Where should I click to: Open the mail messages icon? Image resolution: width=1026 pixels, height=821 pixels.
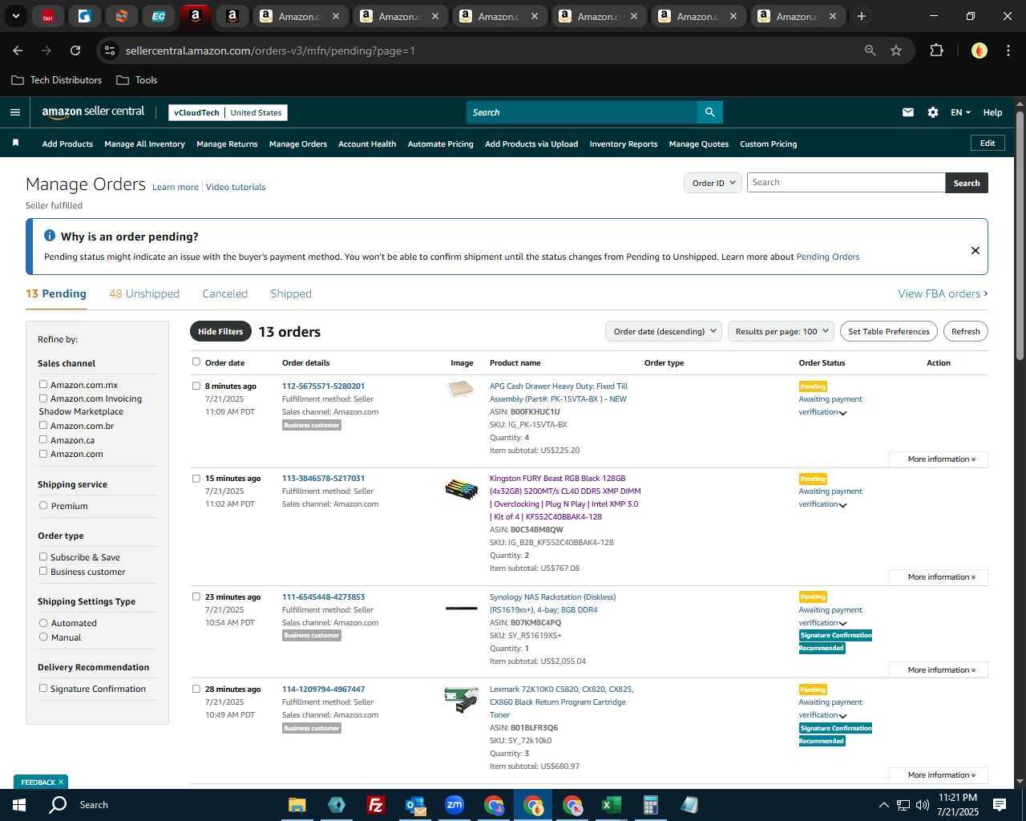click(908, 112)
